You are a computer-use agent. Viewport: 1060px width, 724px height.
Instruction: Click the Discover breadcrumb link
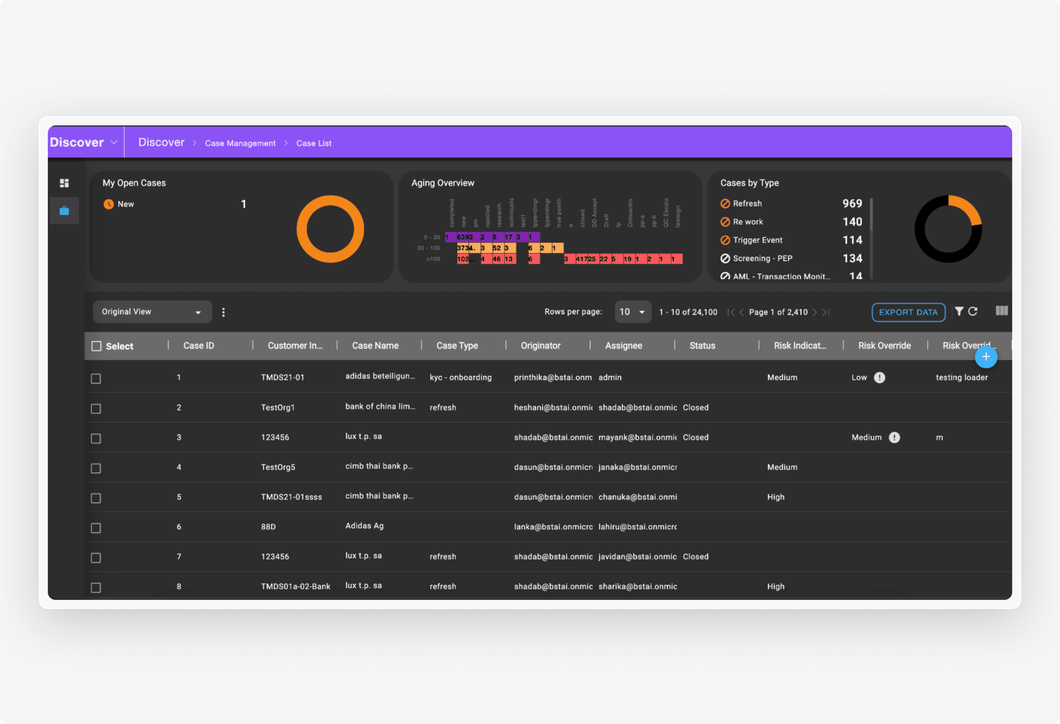coord(162,142)
